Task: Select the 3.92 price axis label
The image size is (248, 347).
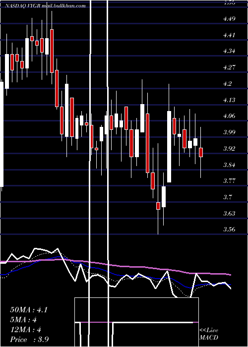Action: (229, 148)
